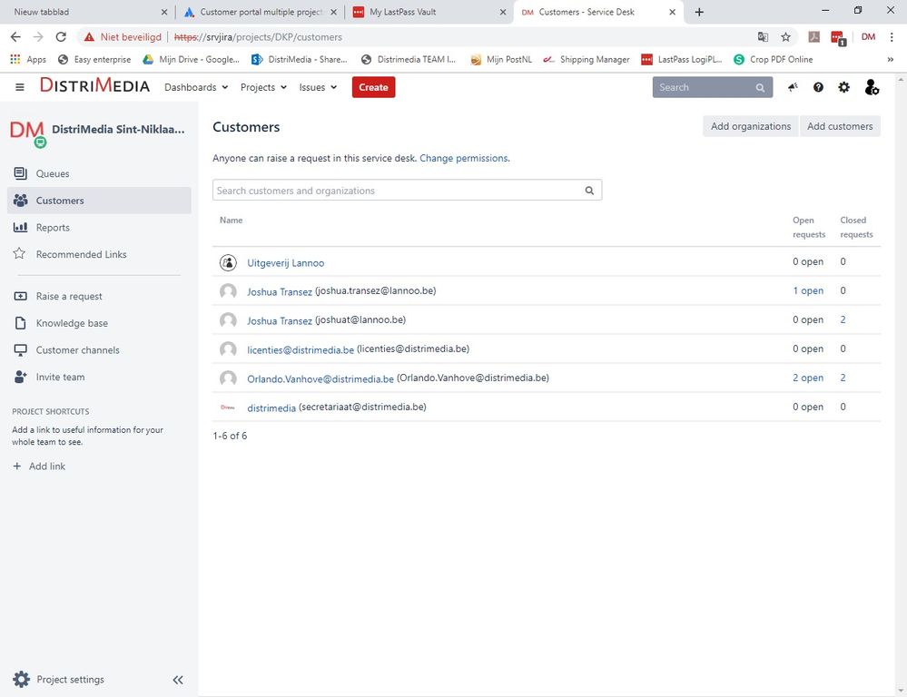Click the Add organizations button

tap(750, 126)
